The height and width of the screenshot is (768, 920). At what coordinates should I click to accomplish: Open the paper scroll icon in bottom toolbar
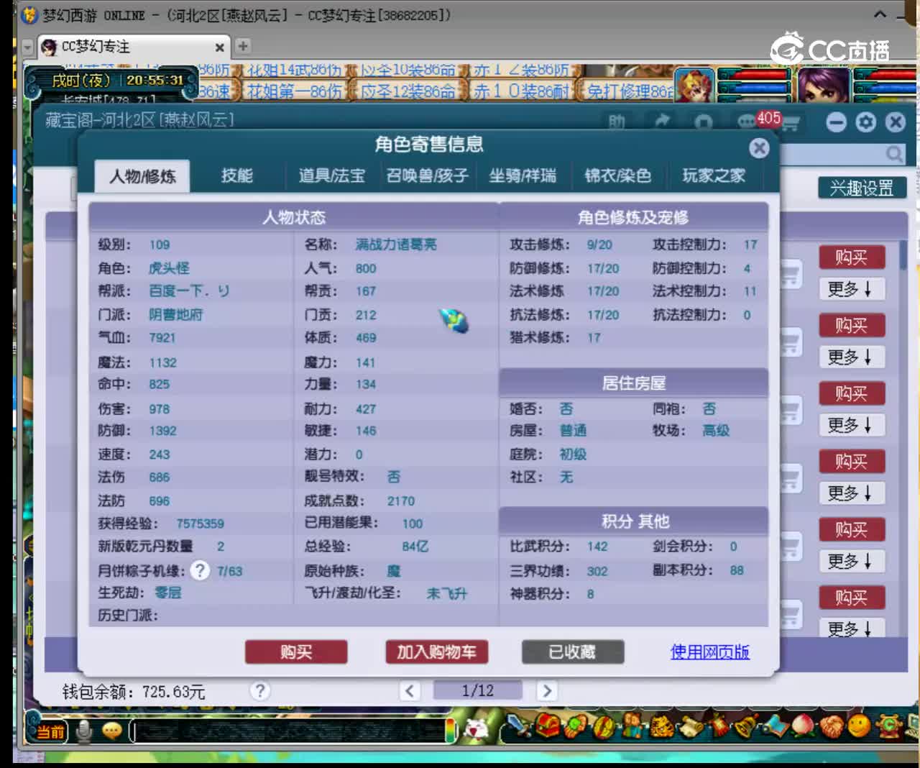tap(690, 727)
